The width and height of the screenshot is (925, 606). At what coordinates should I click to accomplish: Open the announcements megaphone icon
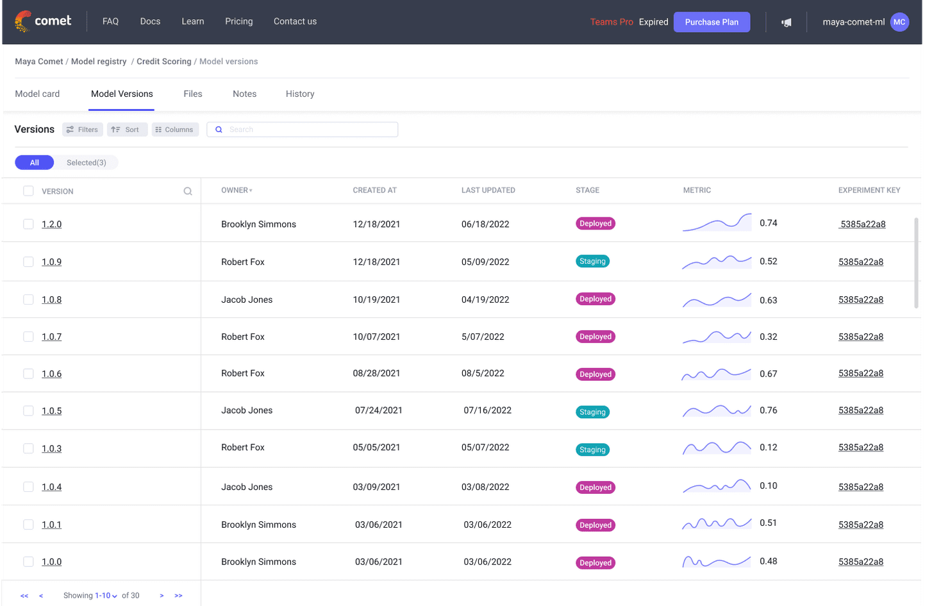[786, 21]
